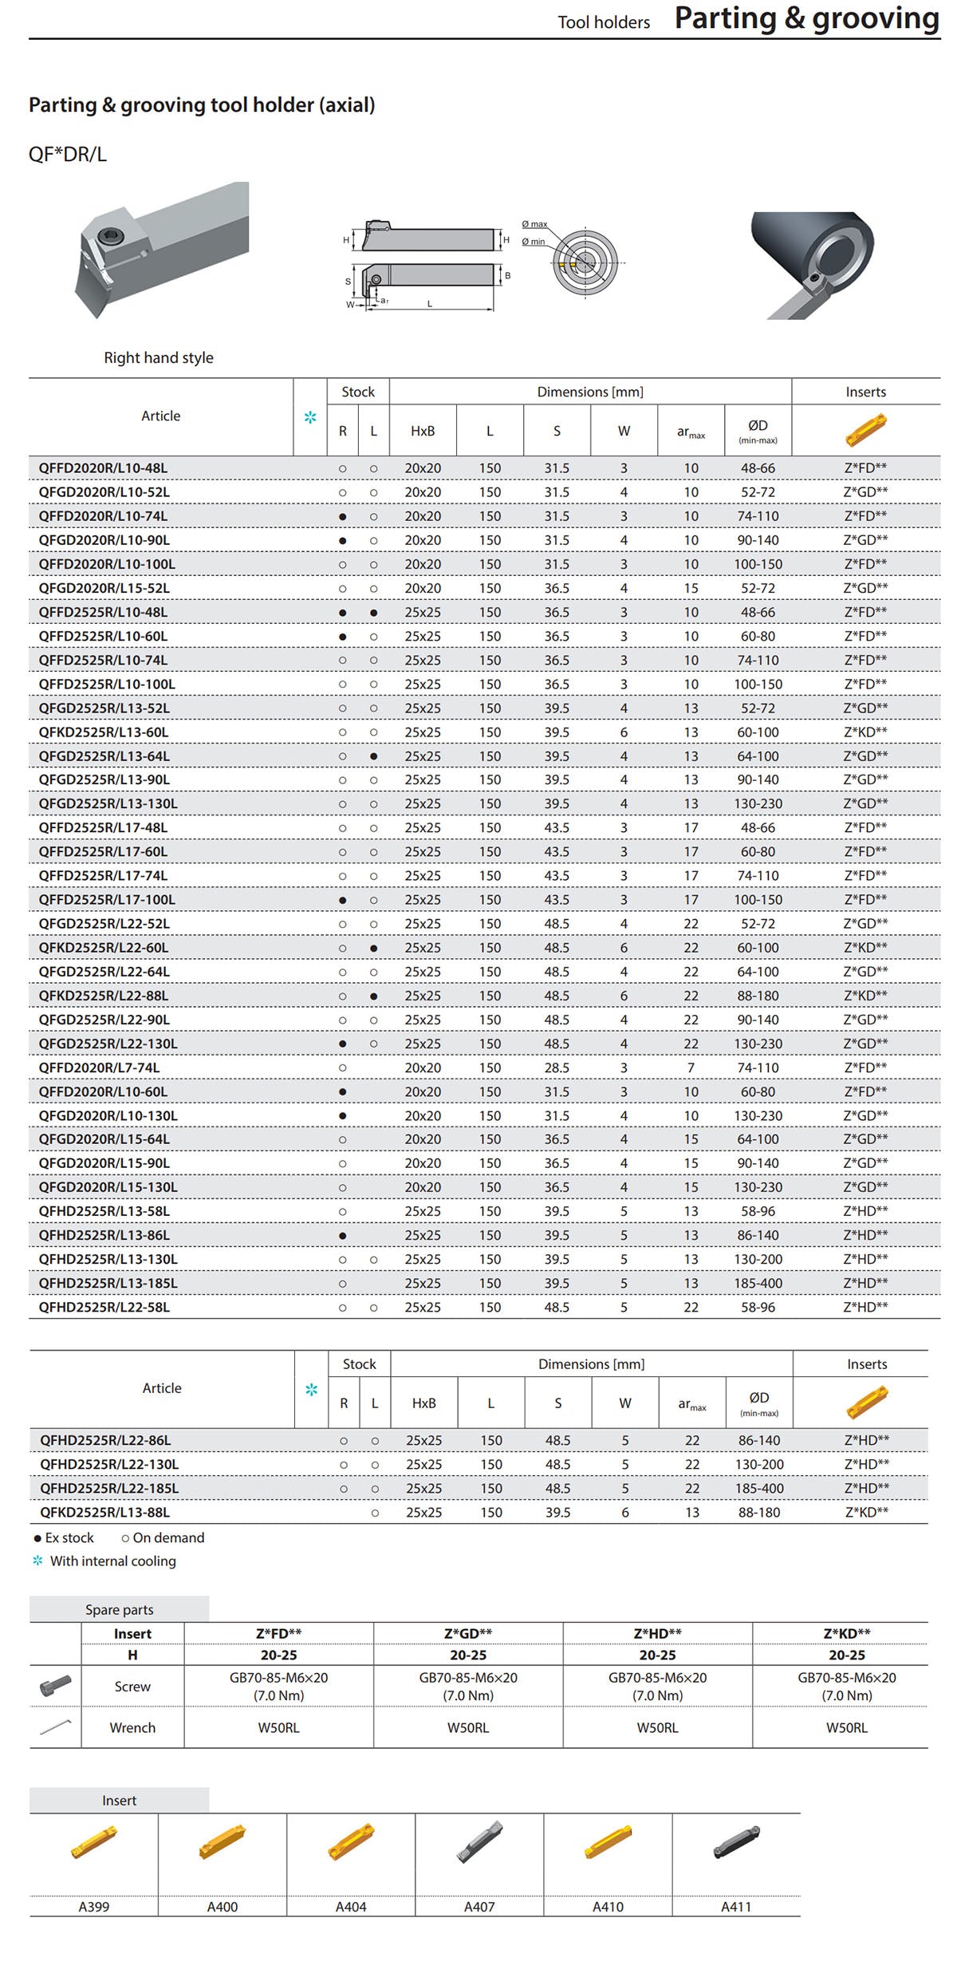Click the Insert section label above thumbnails
Image resolution: width=957 pixels, height=1961 pixels.
coord(119,1801)
